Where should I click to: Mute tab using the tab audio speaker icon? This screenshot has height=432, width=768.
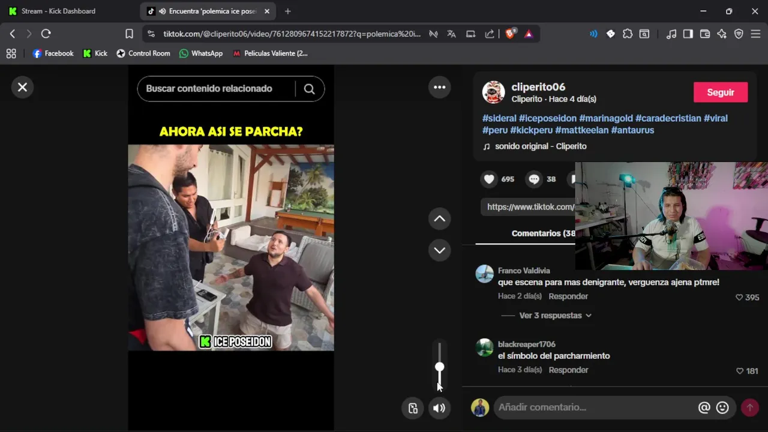pyautogui.click(x=162, y=11)
